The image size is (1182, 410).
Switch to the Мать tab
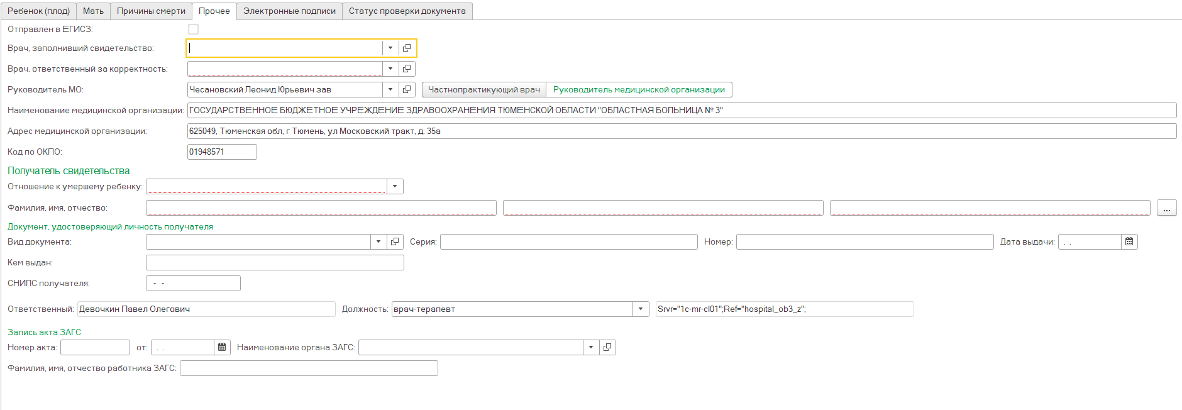tap(93, 11)
